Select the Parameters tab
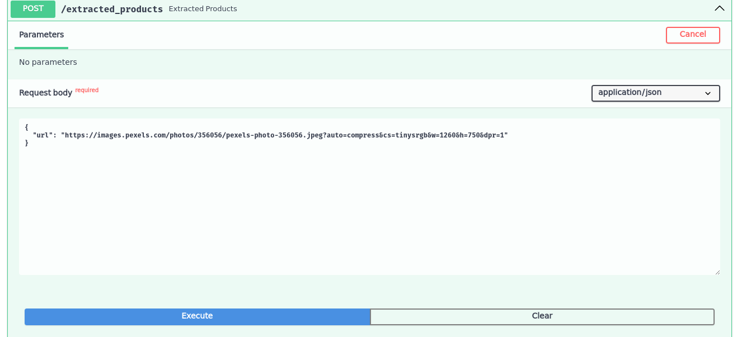 point(41,35)
